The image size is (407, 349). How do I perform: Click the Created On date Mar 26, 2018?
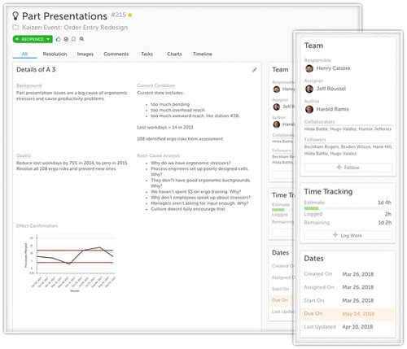click(x=358, y=274)
